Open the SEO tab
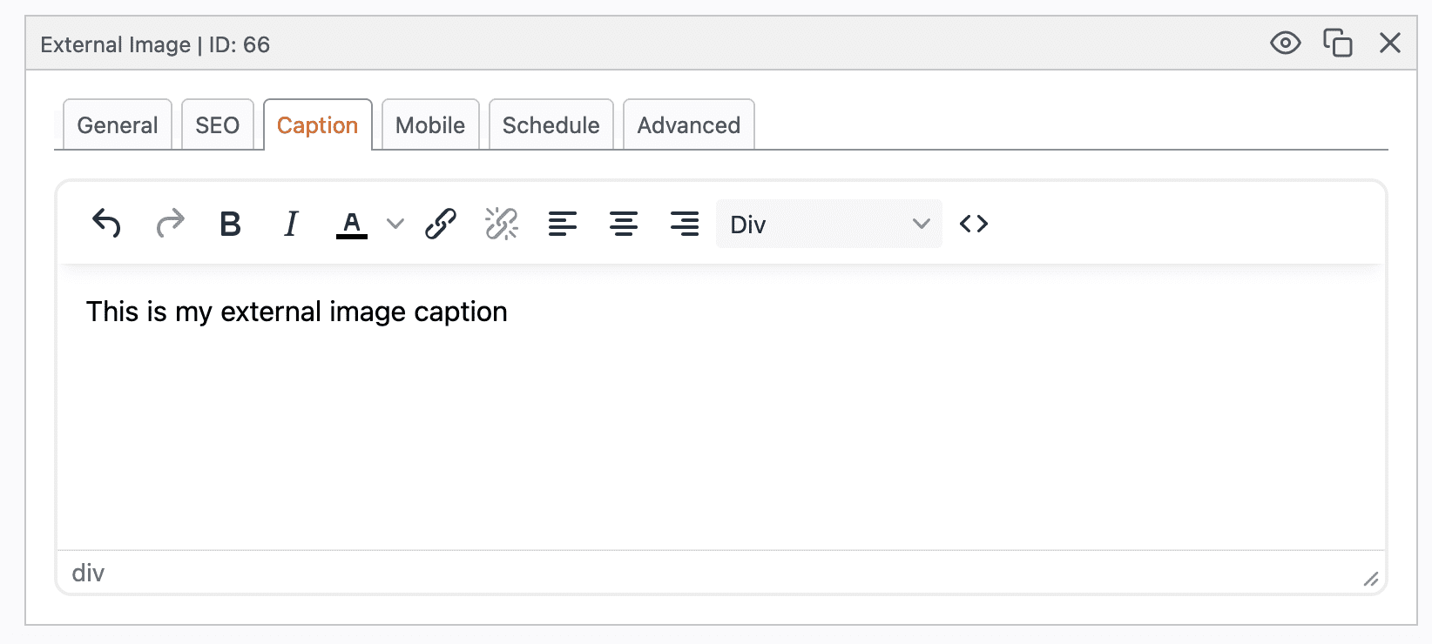The width and height of the screenshot is (1432, 644). (217, 125)
